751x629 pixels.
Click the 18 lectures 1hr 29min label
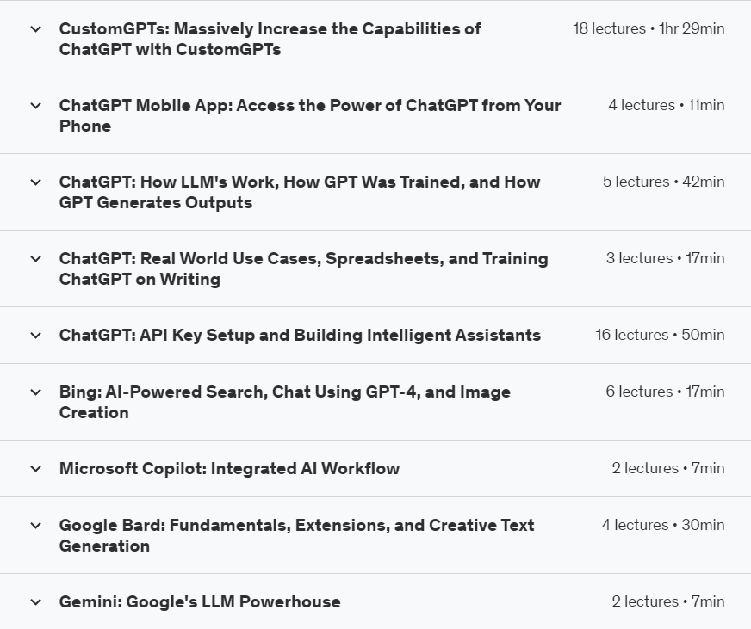coord(649,28)
